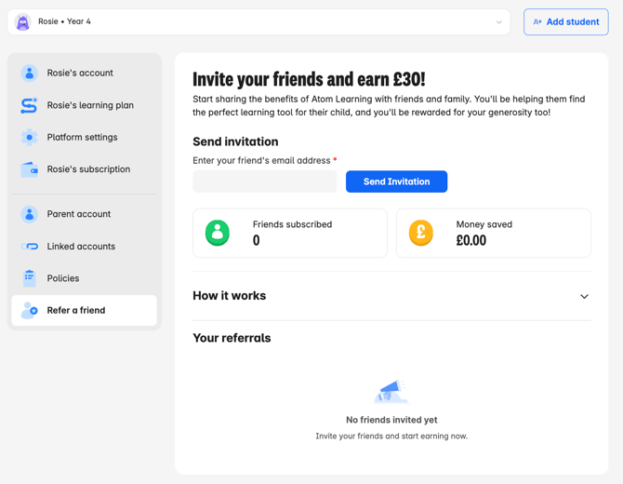Click the add-person icon in Add student
The image size is (623, 484).
pyautogui.click(x=537, y=22)
